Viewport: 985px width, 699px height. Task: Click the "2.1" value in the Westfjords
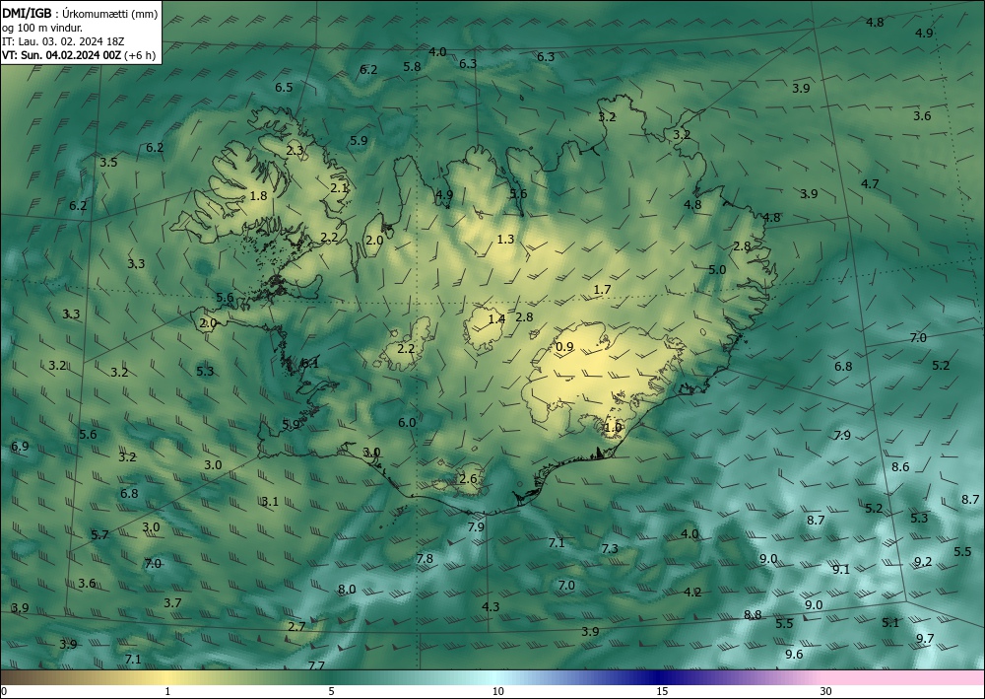339,187
